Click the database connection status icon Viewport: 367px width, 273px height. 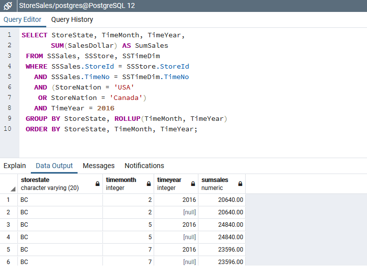coord(8,6)
